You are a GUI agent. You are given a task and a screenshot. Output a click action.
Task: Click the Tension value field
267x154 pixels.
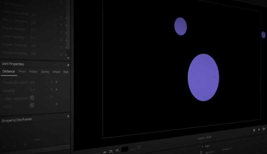[32, 82]
